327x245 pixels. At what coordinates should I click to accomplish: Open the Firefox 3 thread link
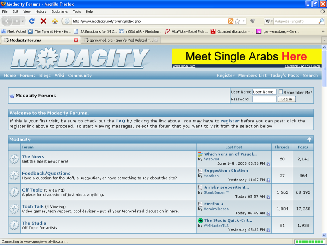213,204
